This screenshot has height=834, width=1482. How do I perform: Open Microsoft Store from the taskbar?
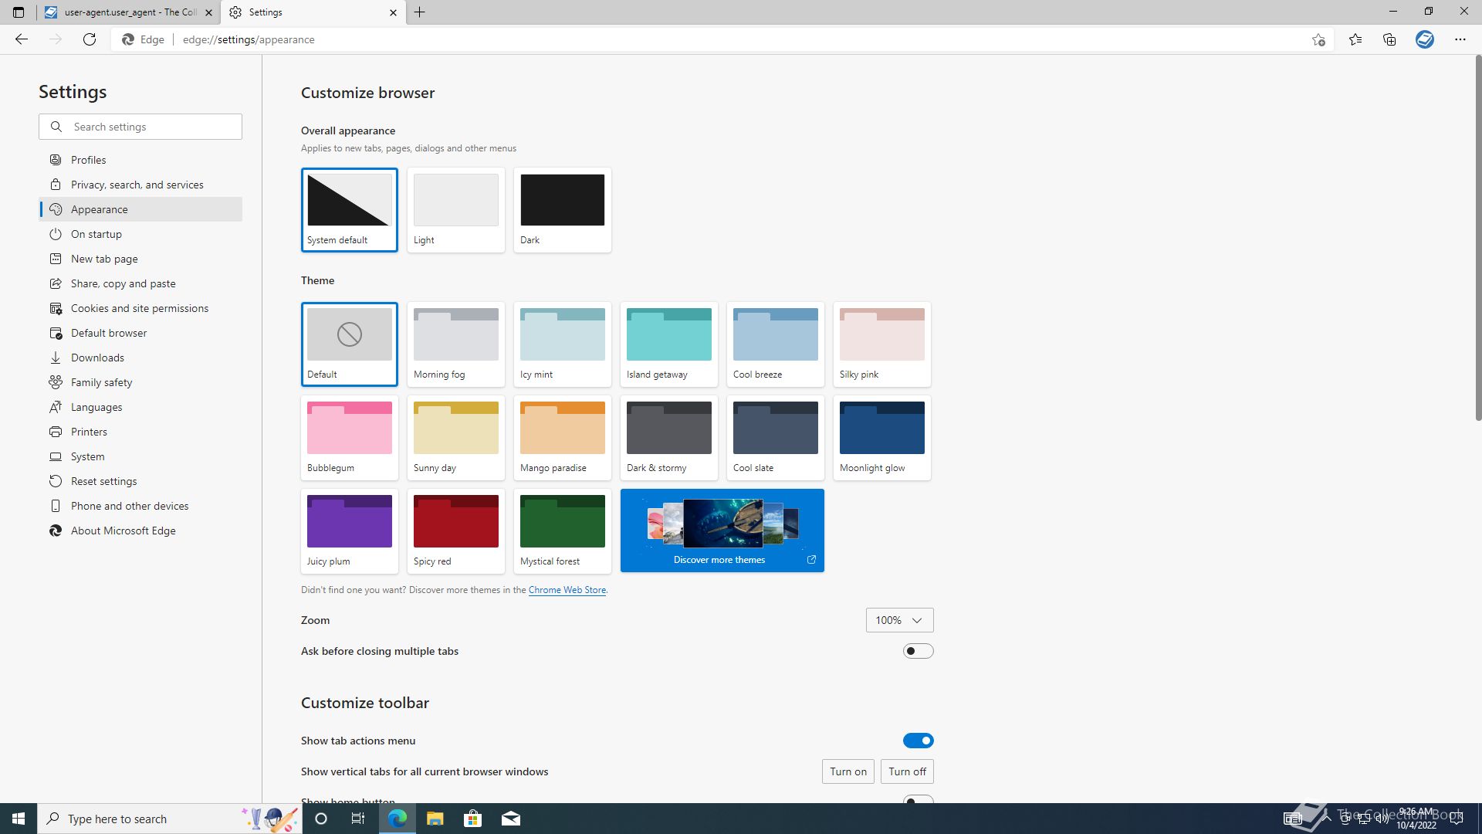[x=472, y=819]
